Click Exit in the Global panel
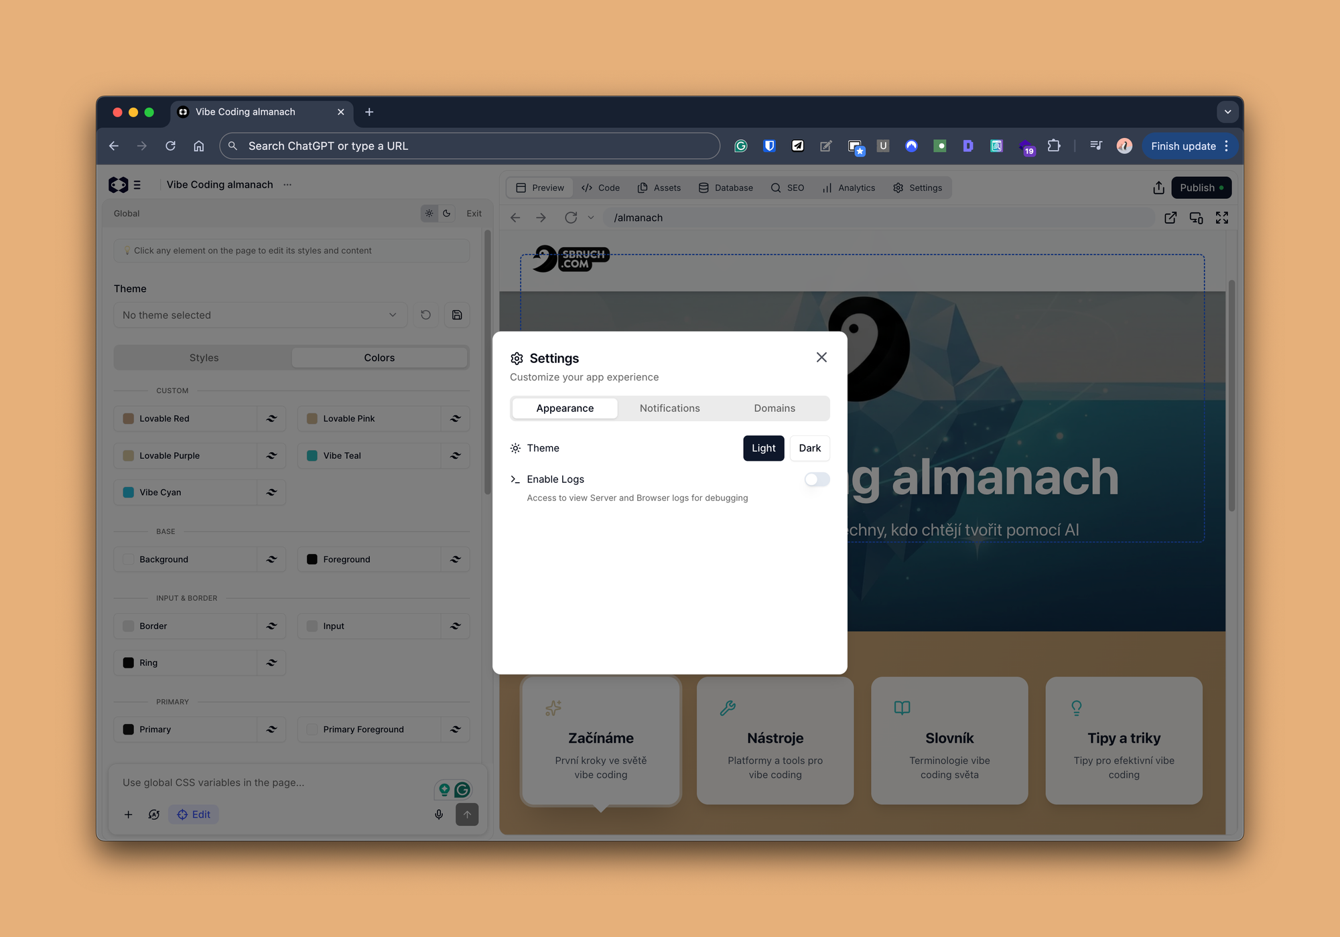 coord(474,214)
